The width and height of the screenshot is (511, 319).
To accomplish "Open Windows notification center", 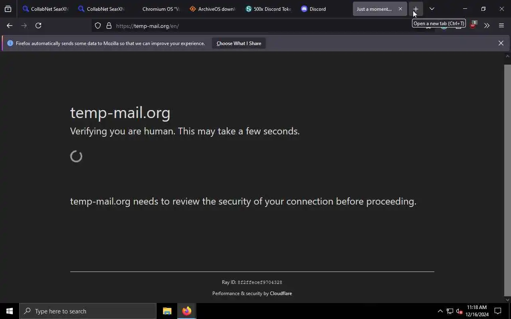I will [498, 311].
